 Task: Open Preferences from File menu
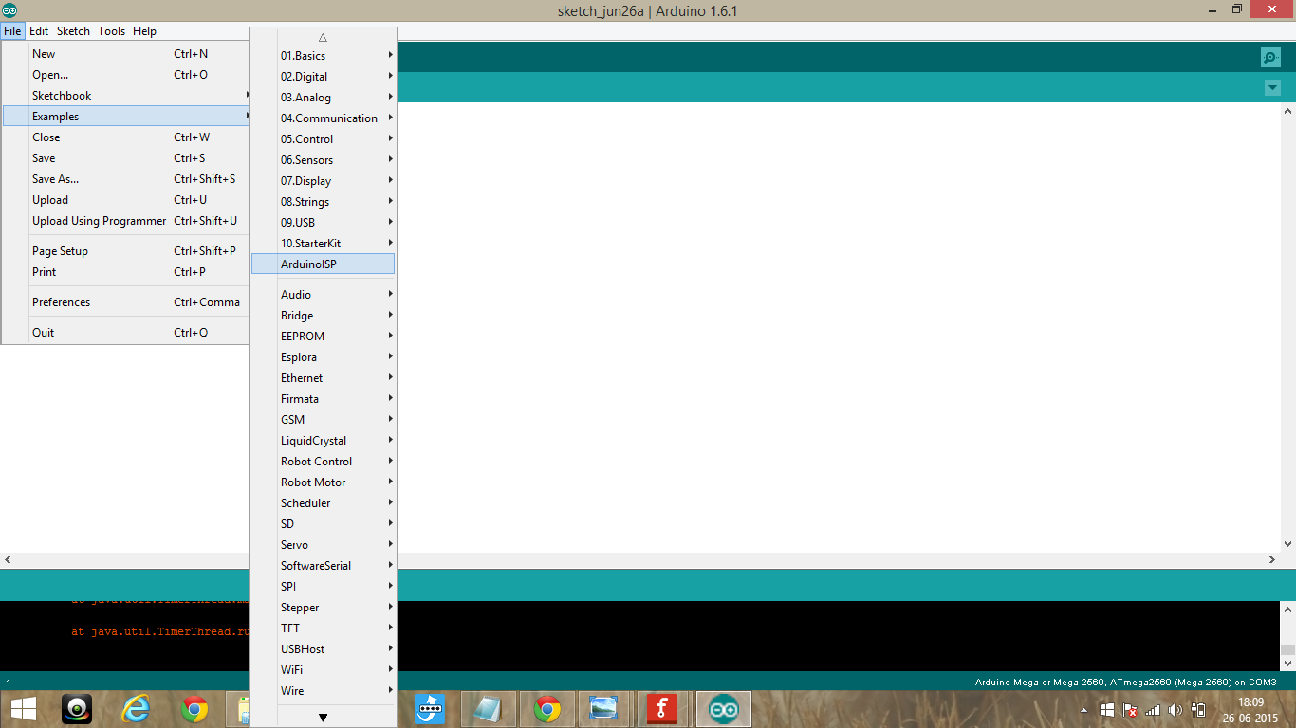pyautogui.click(x=125, y=302)
